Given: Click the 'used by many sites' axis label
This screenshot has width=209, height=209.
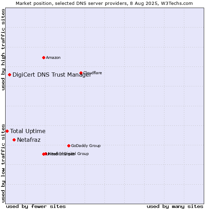Looking at the screenshot, I should pos(175,207).
